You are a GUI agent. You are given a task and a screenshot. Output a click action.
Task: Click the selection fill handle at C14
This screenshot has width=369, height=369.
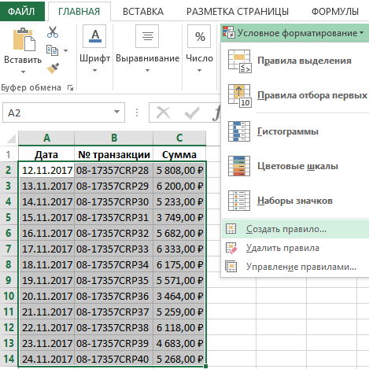coord(205,366)
